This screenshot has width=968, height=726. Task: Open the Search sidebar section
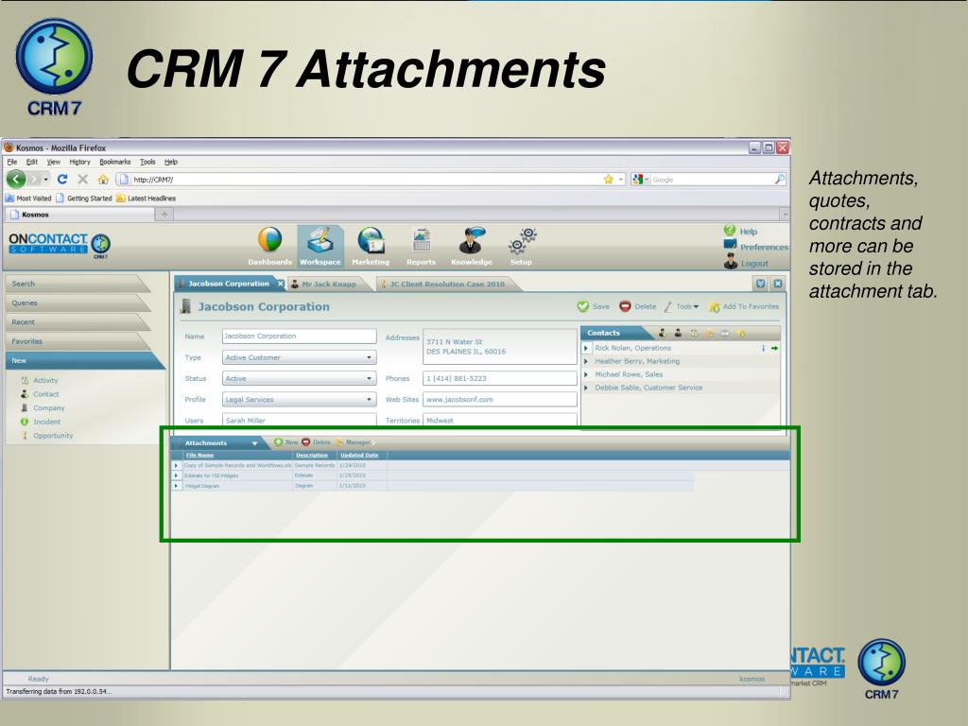click(77, 284)
